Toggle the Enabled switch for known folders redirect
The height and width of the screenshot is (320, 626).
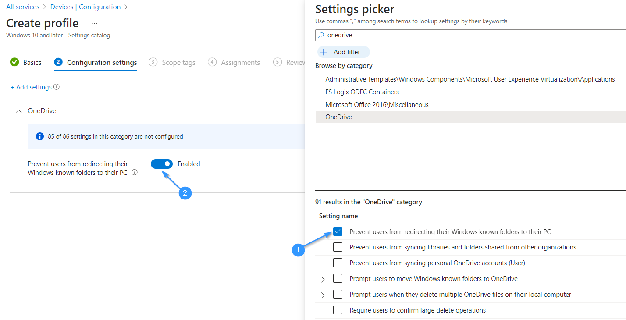pyautogui.click(x=162, y=164)
